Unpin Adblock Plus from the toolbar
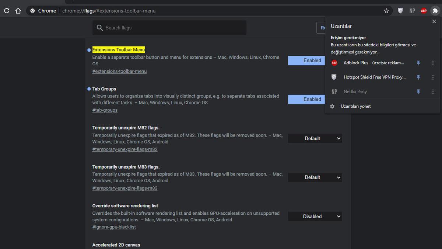Viewport: 442px width, 249px height. (x=418, y=63)
